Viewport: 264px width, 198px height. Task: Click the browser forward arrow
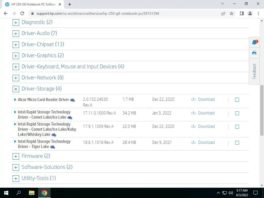click(x=14, y=13)
